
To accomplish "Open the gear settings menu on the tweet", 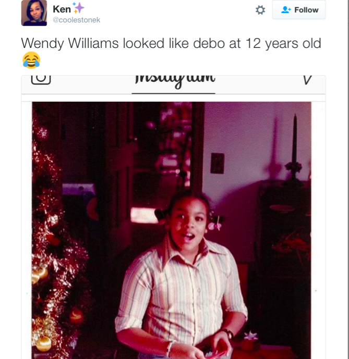I will 260,10.
